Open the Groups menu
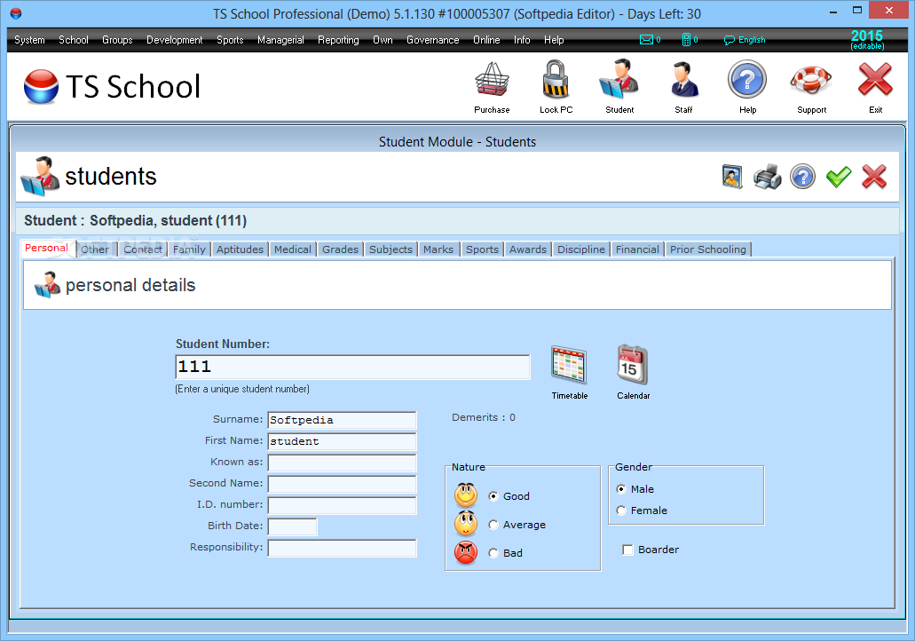This screenshot has height=641, width=915. [x=117, y=40]
